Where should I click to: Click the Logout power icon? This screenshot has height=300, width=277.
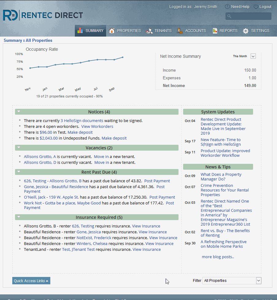[256, 6]
